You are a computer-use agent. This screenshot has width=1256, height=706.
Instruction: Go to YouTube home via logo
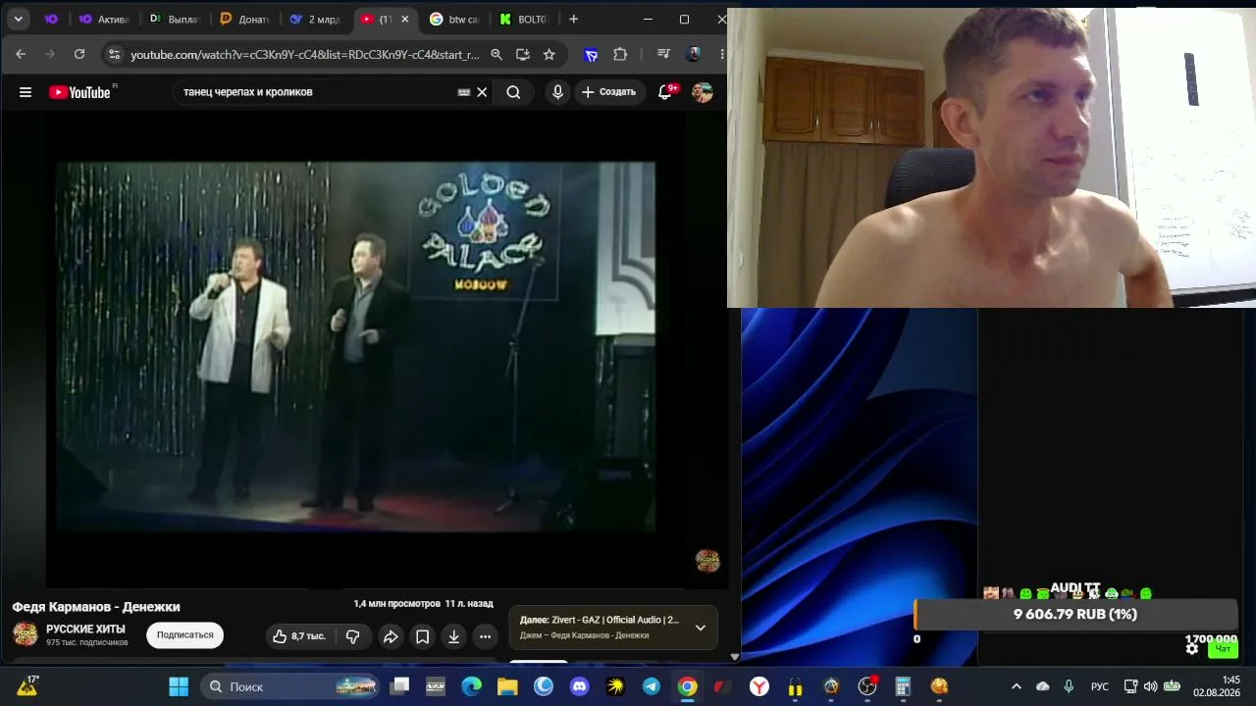pyautogui.click(x=82, y=92)
